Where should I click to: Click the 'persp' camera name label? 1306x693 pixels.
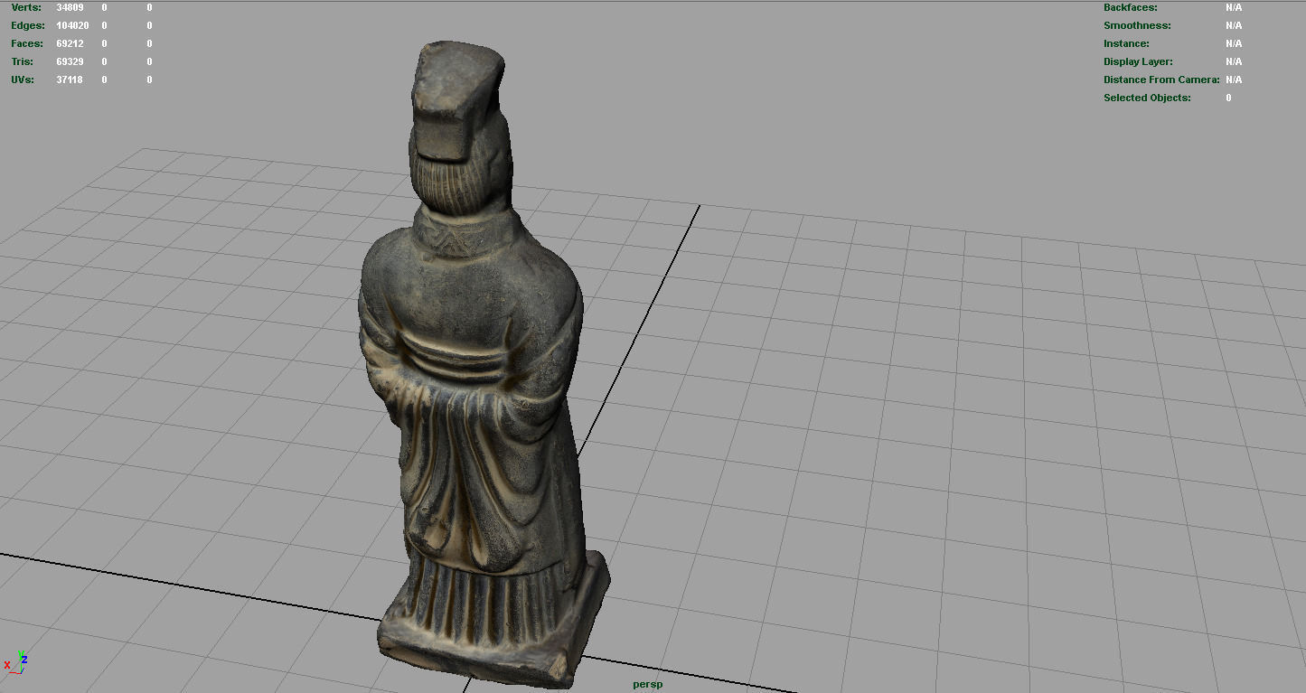click(647, 684)
